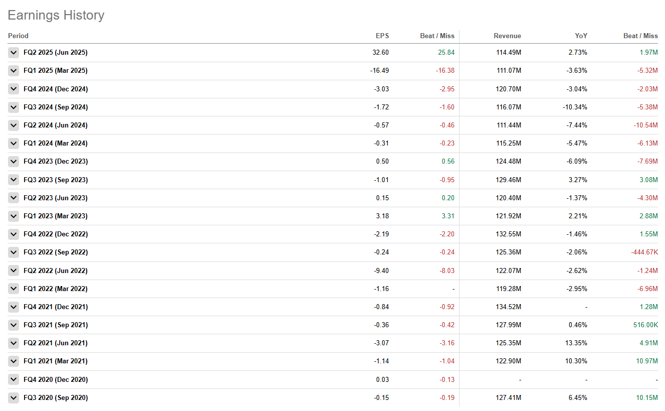Click the YoY column header
Screen dimensions: 665x411
click(581, 36)
